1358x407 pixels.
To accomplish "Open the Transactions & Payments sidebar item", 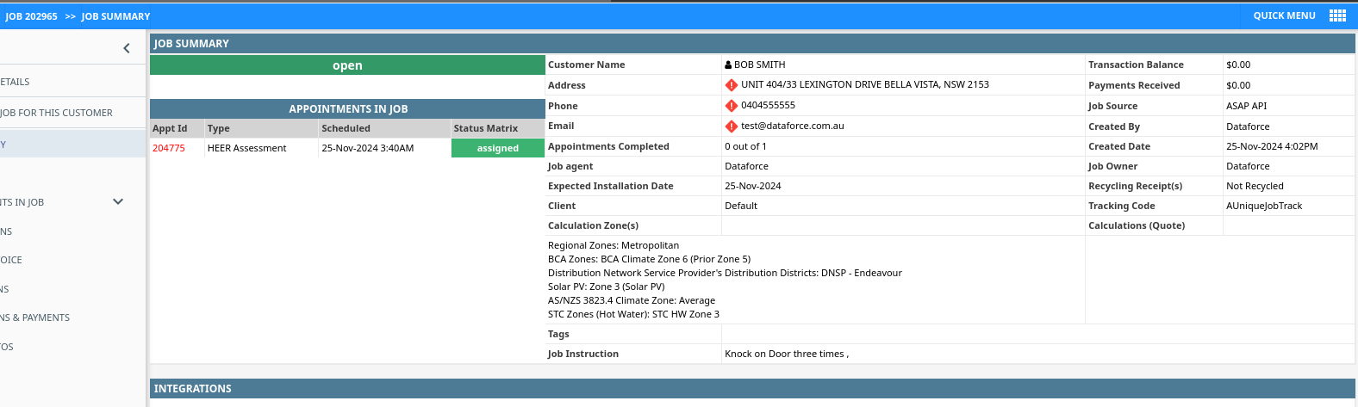I will [x=35, y=318].
